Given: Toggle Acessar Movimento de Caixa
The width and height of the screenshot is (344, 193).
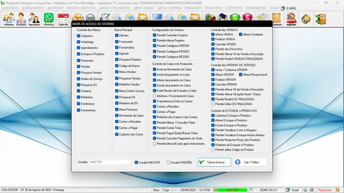Looking at the screenshot, I should coord(154,69).
